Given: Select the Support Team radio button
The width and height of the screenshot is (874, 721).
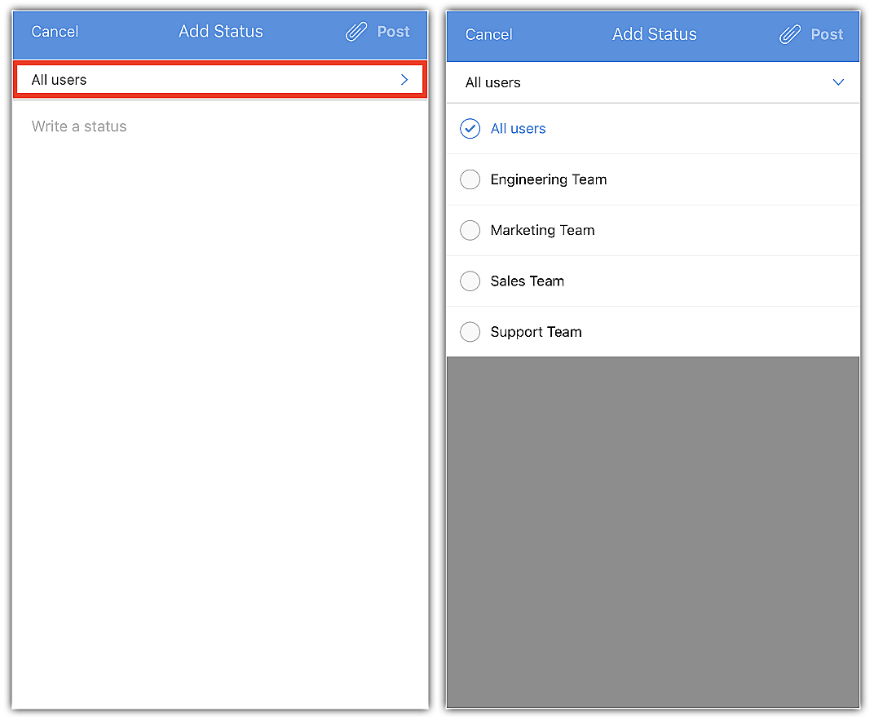Looking at the screenshot, I should tap(470, 332).
